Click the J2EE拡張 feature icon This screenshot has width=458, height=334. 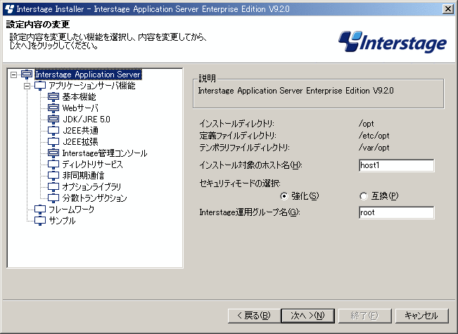click(53, 142)
